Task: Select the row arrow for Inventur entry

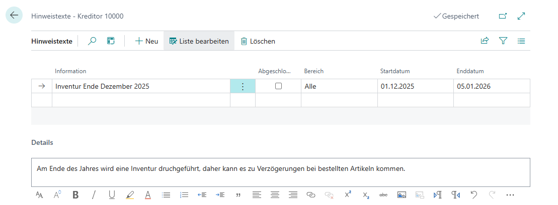Action: click(42, 86)
